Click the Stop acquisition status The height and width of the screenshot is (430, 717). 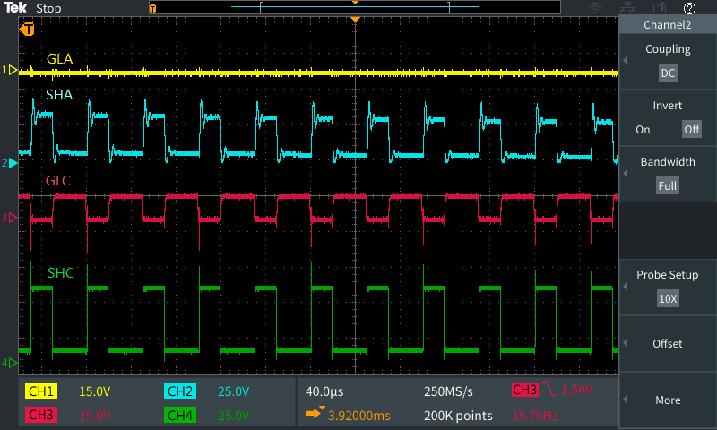(x=48, y=9)
